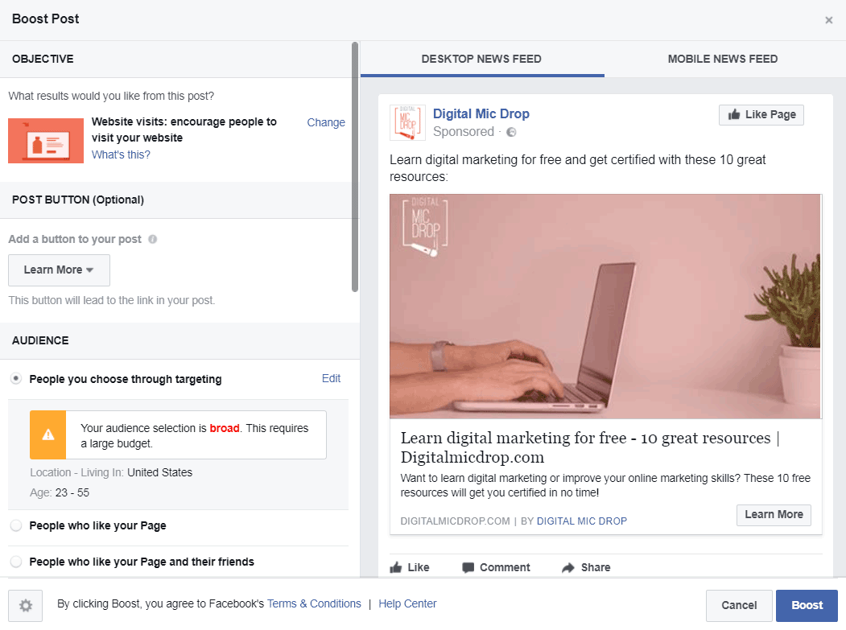Viewport: 846px width, 630px height.
Task: Click the left panel vertical scrollbar
Action: coord(355,167)
